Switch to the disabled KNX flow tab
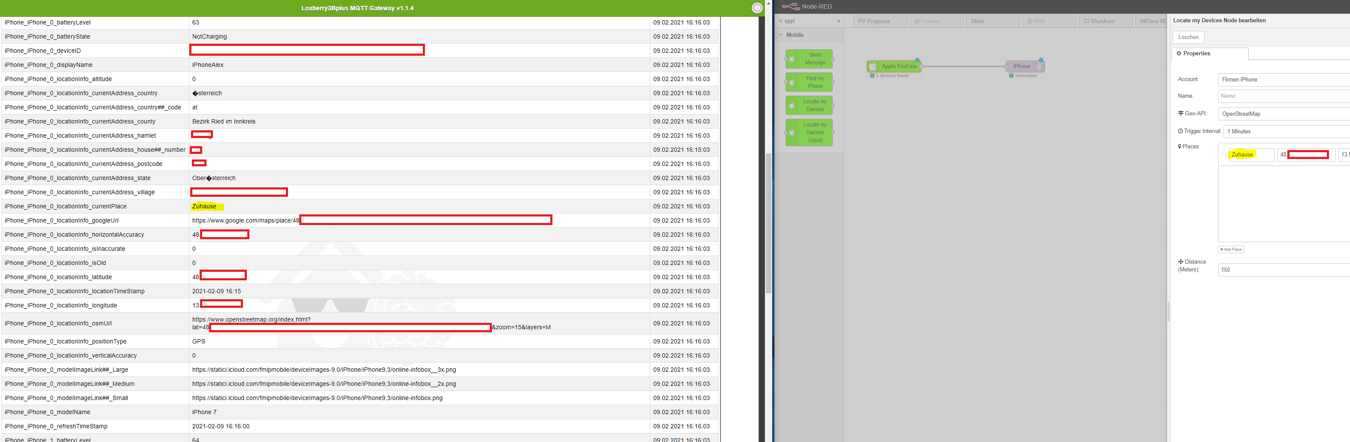The height and width of the screenshot is (442, 1350). [1050, 21]
